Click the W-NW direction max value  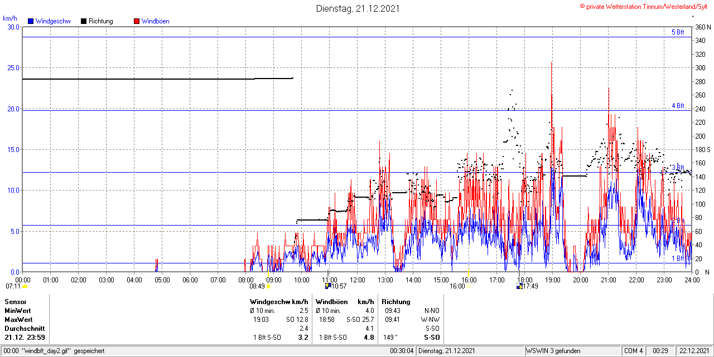click(x=430, y=320)
